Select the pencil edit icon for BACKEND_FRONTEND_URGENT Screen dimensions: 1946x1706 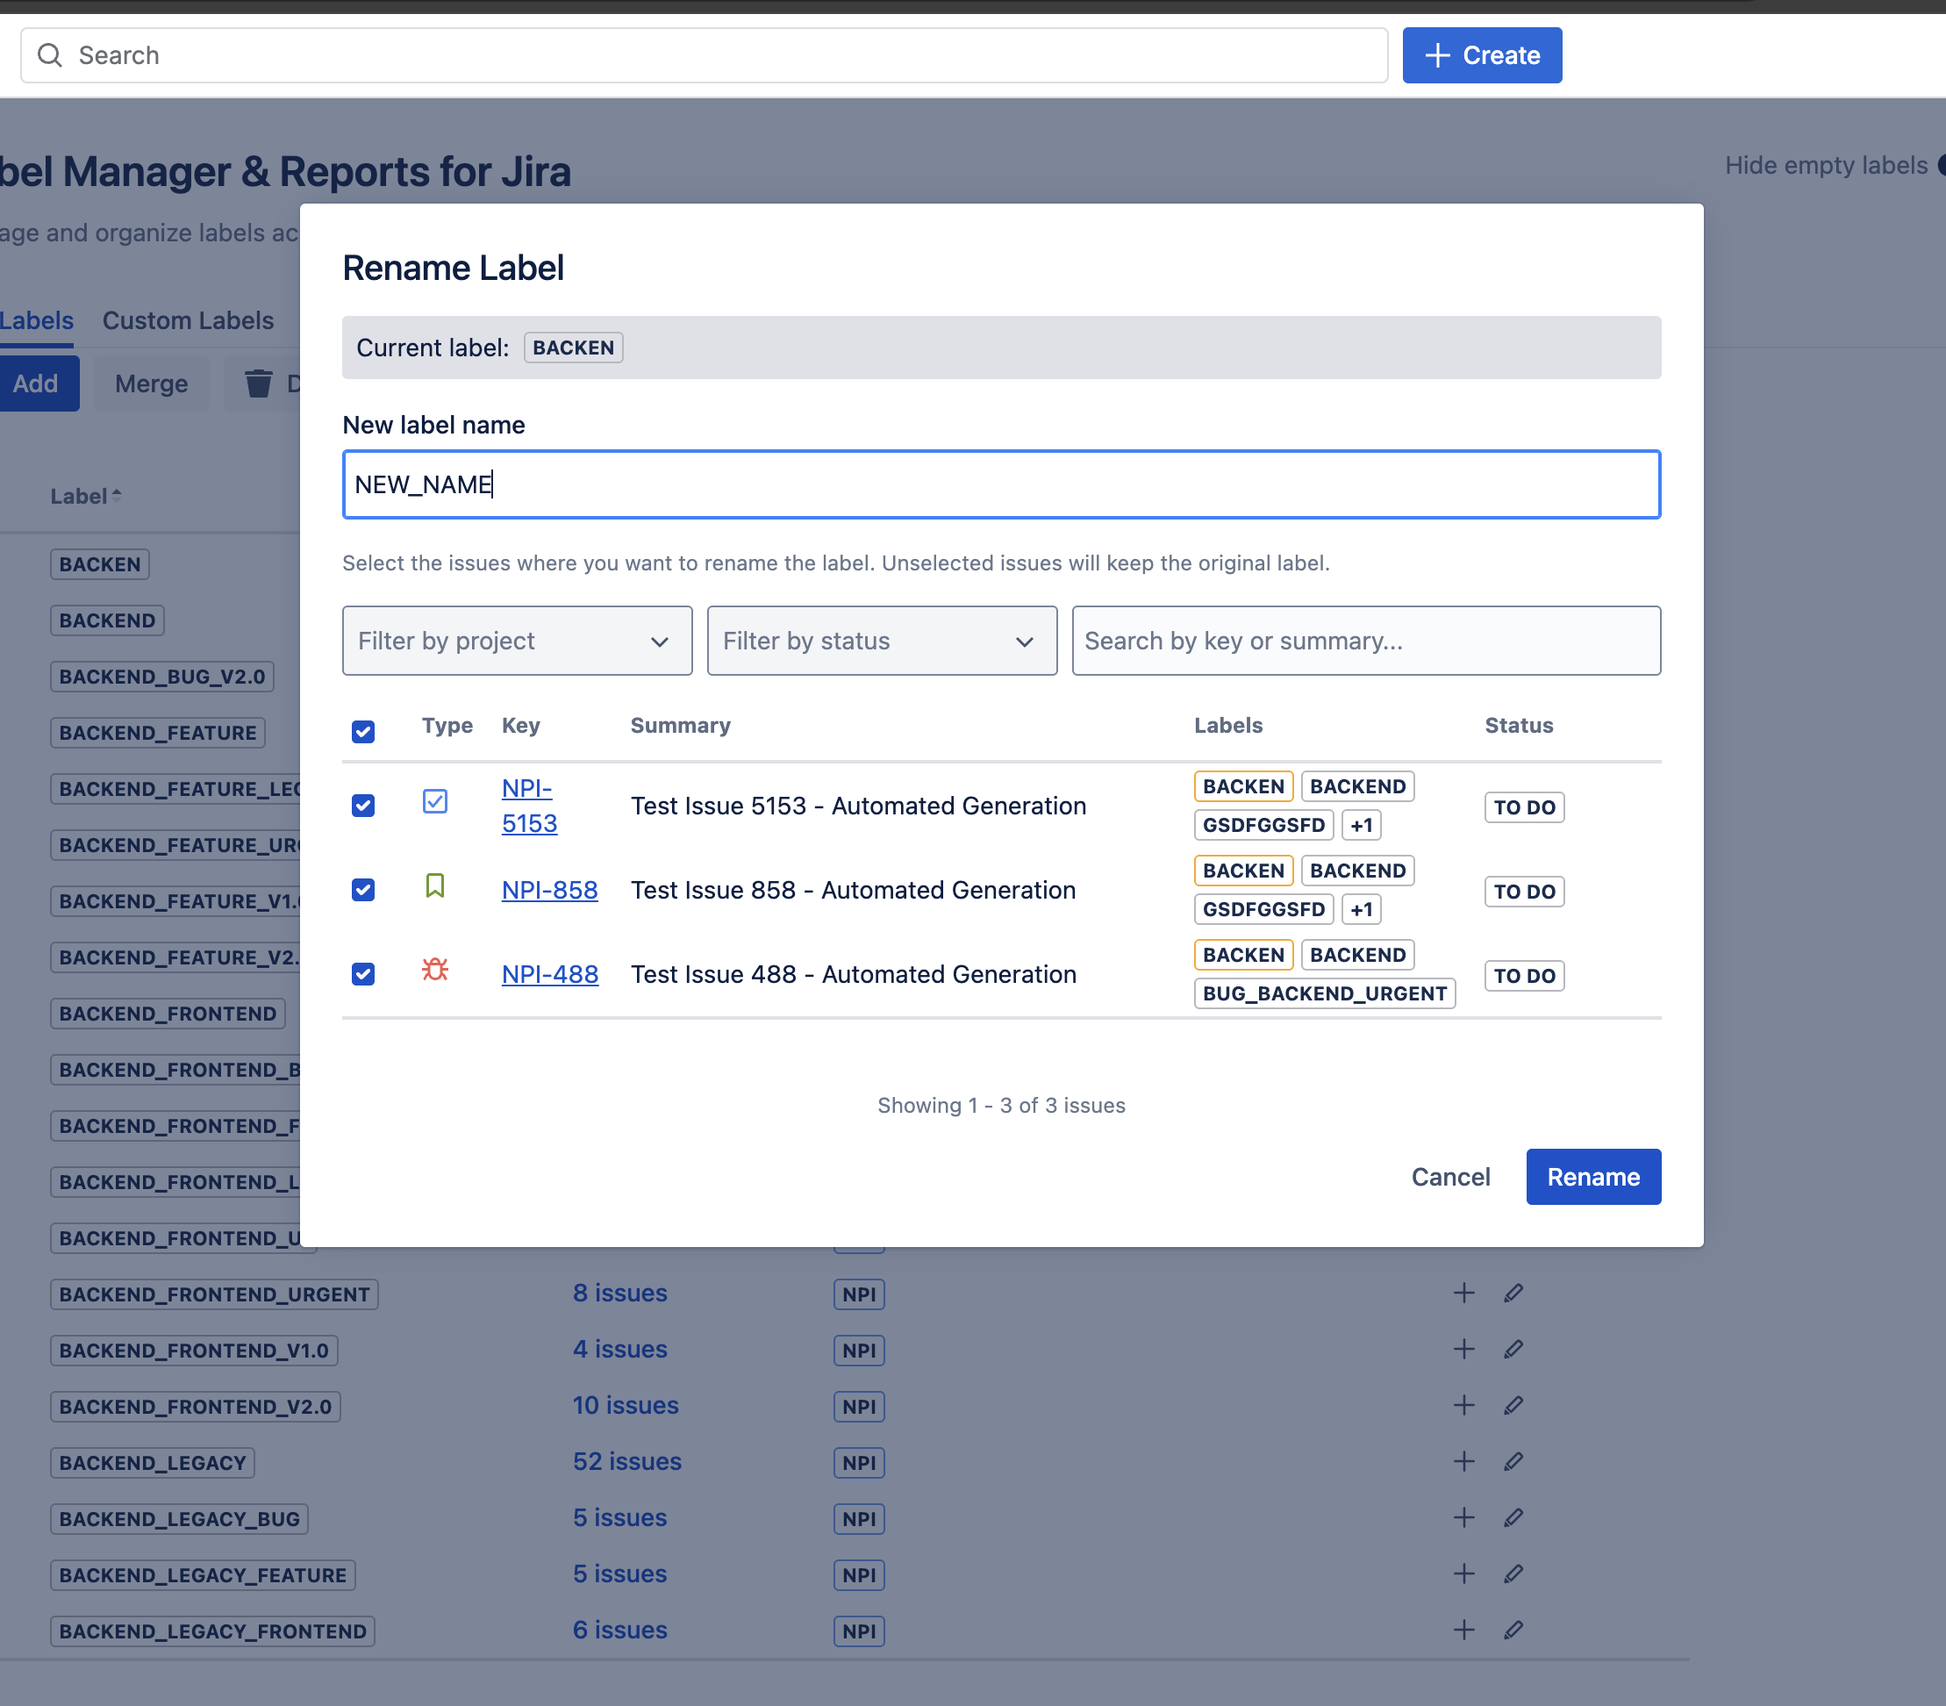[1513, 1293]
